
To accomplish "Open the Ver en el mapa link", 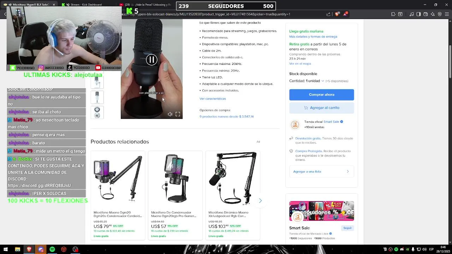I will pyautogui.click(x=300, y=64).
